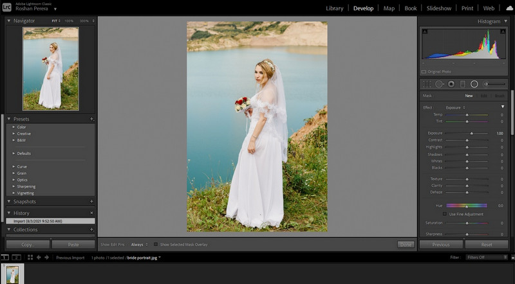The image size is (515, 284).
Task: Switch to the Library module
Action: [x=334, y=8]
